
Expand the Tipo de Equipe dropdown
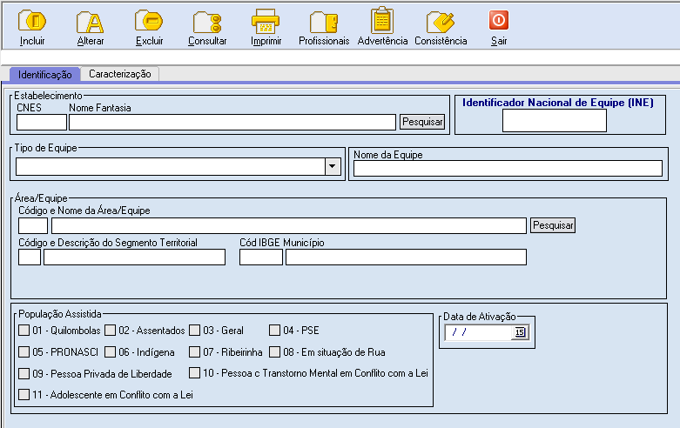332,166
